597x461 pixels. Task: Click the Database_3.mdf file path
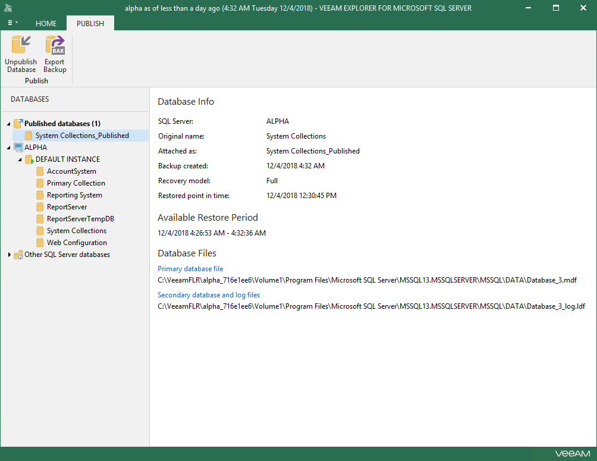[x=367, y=280]
